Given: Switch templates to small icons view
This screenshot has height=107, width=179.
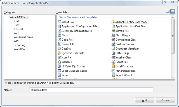Looking at the screenshot, I should click(x=173, y=11).
